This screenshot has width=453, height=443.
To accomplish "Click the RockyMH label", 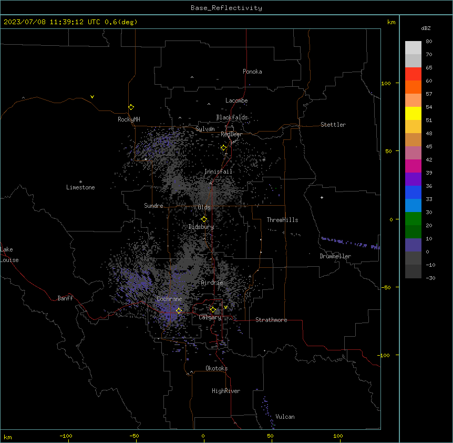I will (x=129, y=119).
